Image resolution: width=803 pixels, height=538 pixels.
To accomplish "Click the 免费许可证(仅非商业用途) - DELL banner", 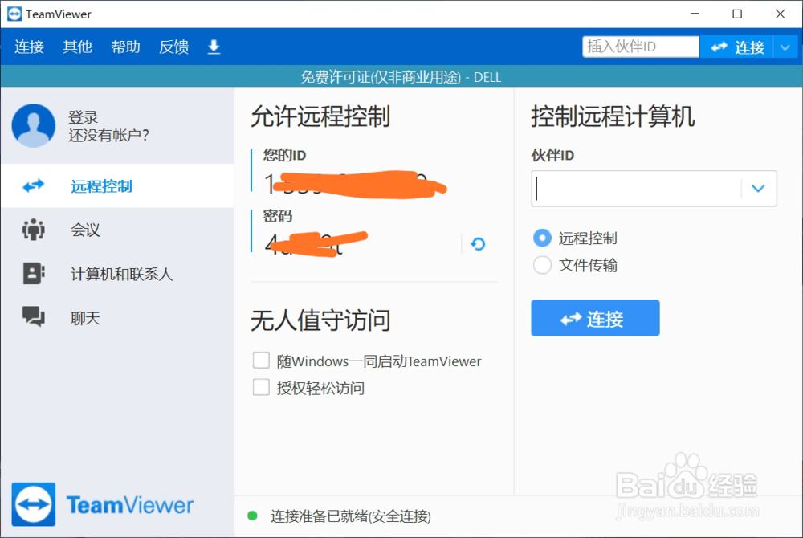I will point(401,77).
